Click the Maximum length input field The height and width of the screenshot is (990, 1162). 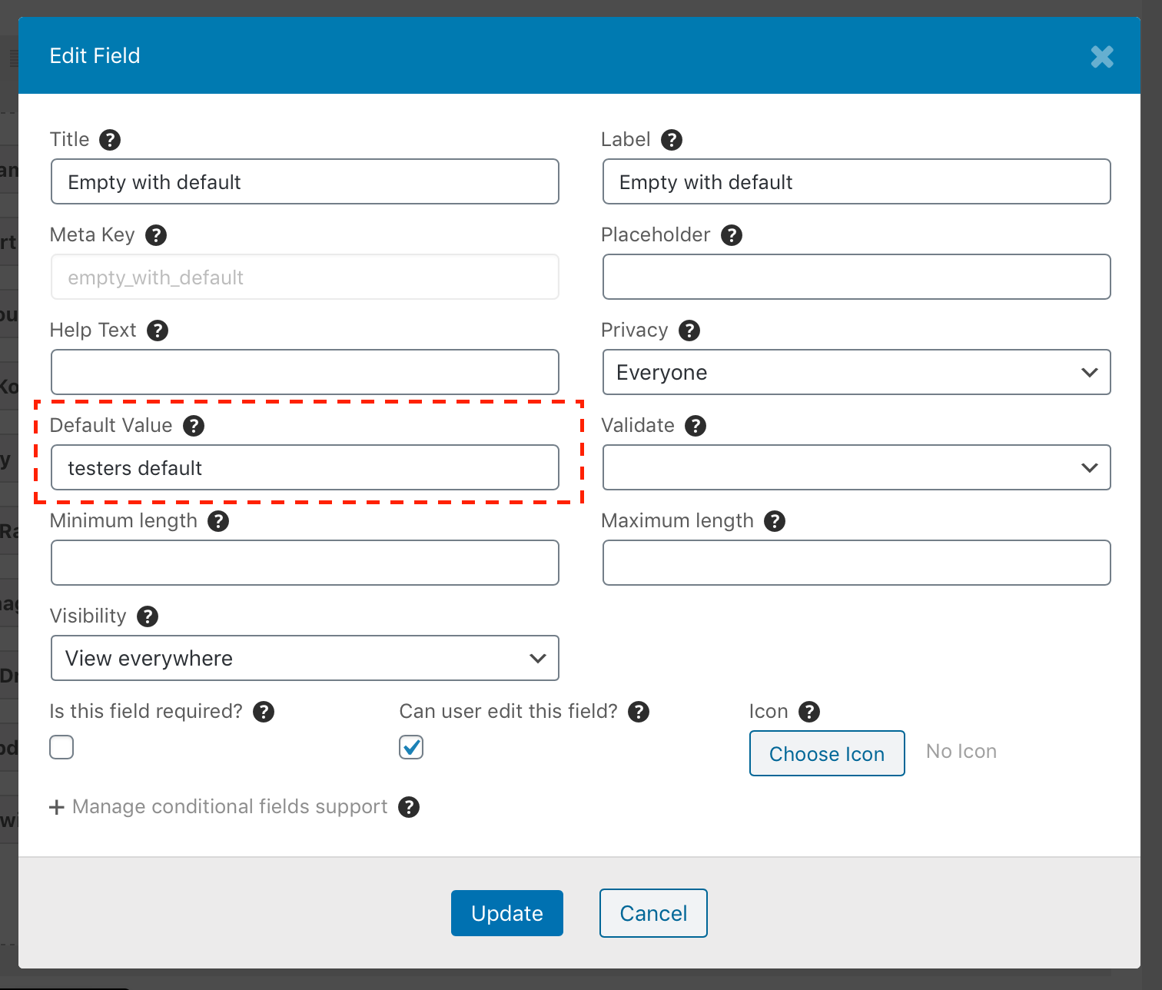857,563
